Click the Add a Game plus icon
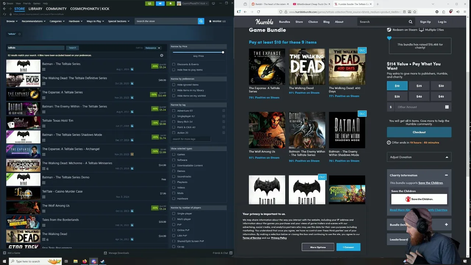 [5, 253]
